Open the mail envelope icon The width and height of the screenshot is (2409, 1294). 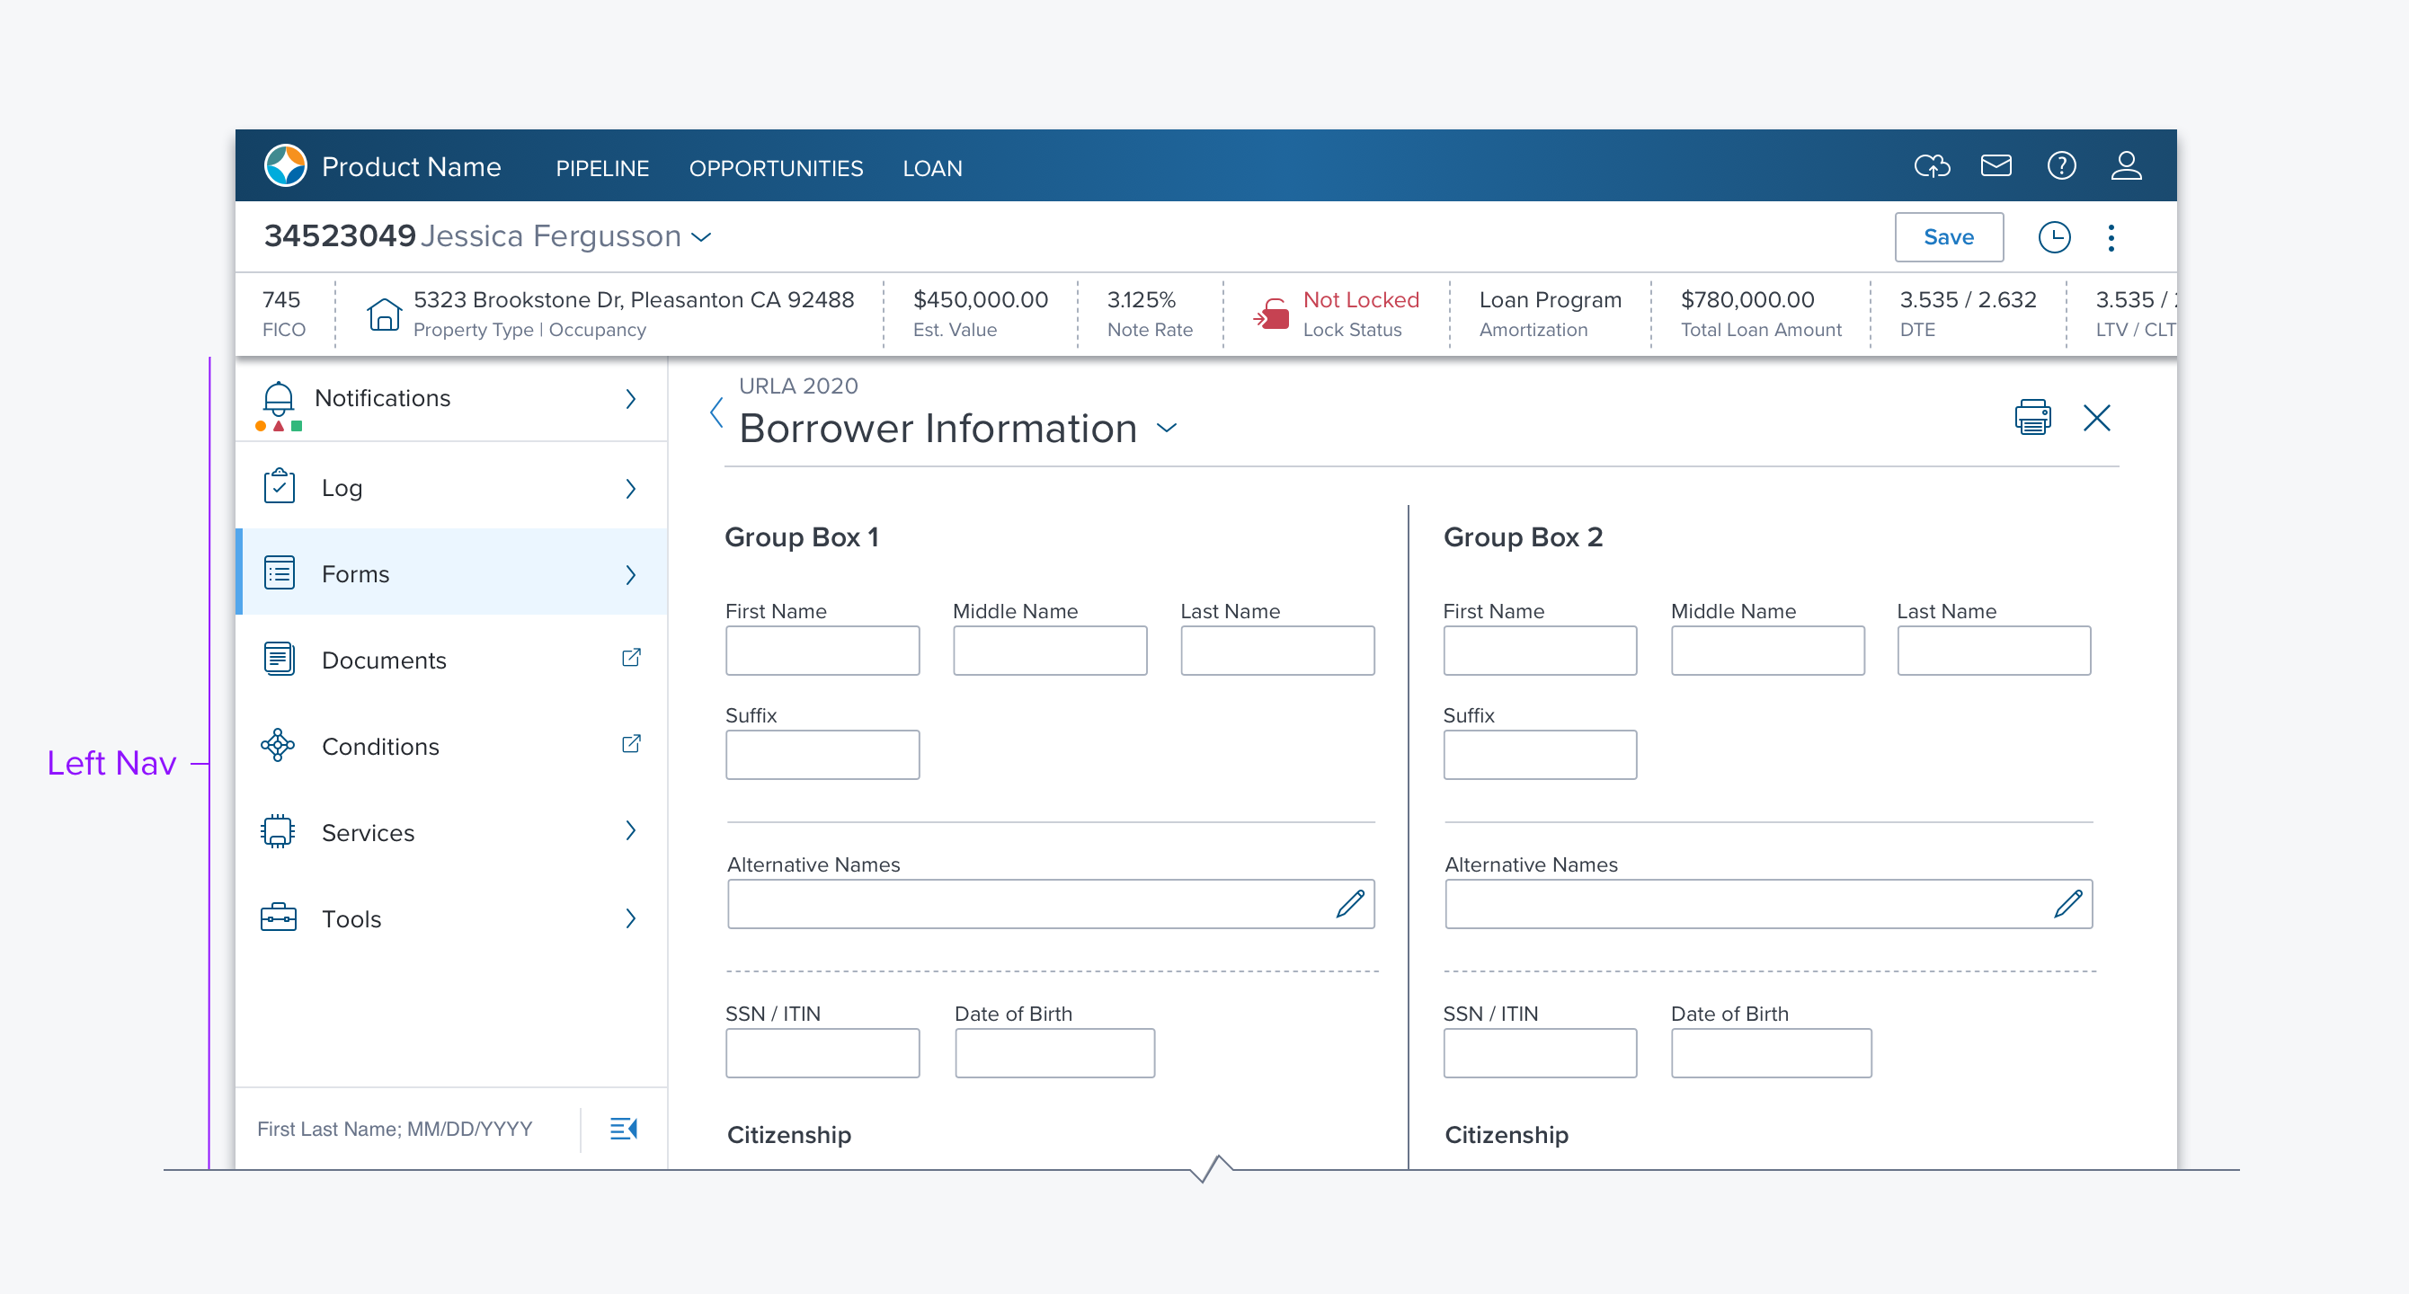pos(1996,165)
